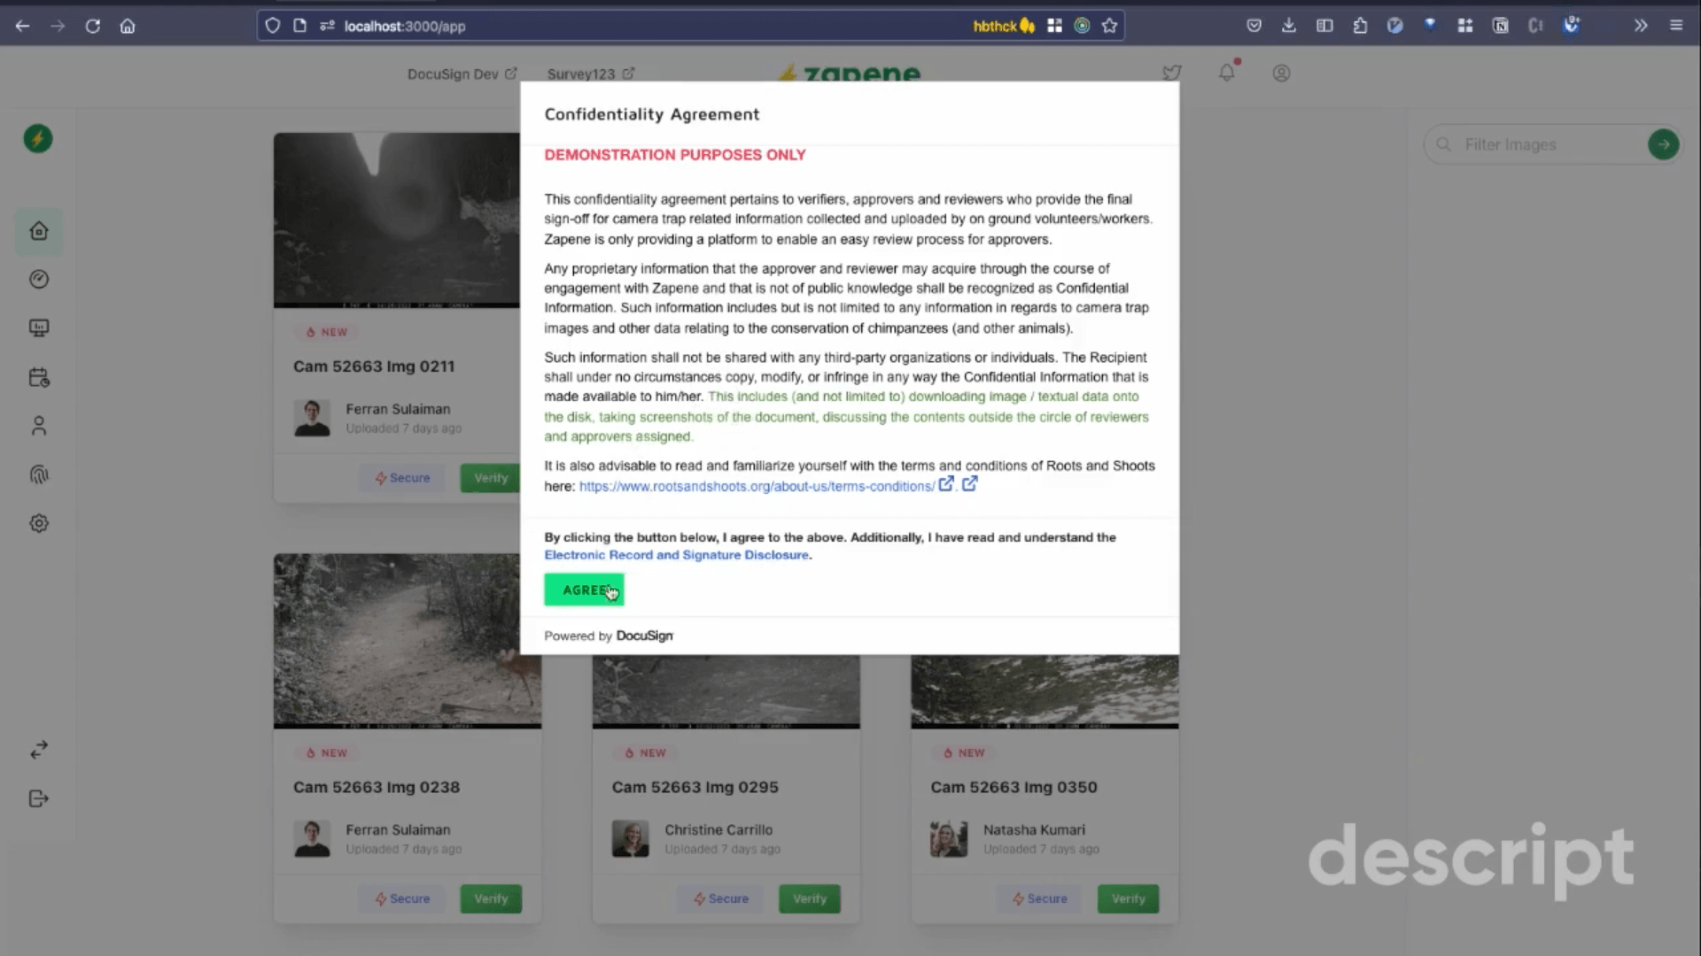The height and width of the screenshot is (956, 1701).
Task: Open the Survey123 external link
Action: (x=590, y=74)
